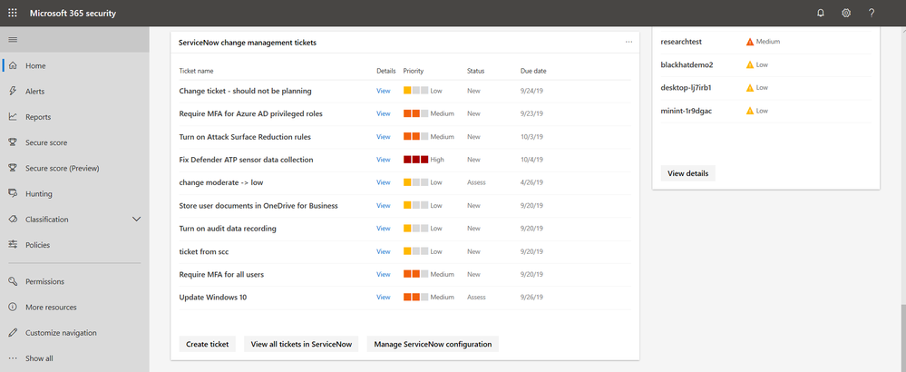The image size is (906, 372).
Task: View details of ticket from scc
Action: pyautogui.click(x=384, y=251)
